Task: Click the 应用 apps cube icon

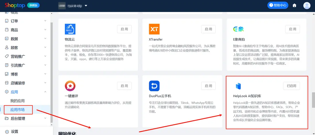Action: pos(7,92)
